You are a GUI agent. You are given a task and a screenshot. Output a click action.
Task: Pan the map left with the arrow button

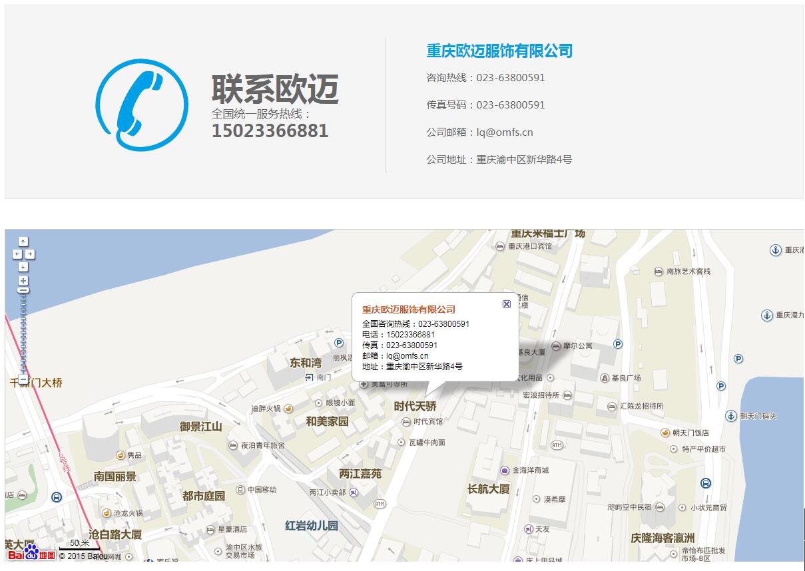point(17,254)
